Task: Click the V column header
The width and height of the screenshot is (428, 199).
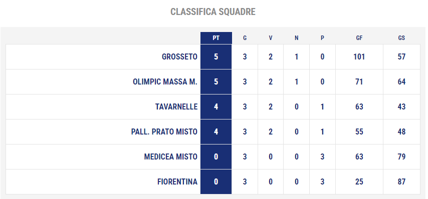Action: (271, 38)
